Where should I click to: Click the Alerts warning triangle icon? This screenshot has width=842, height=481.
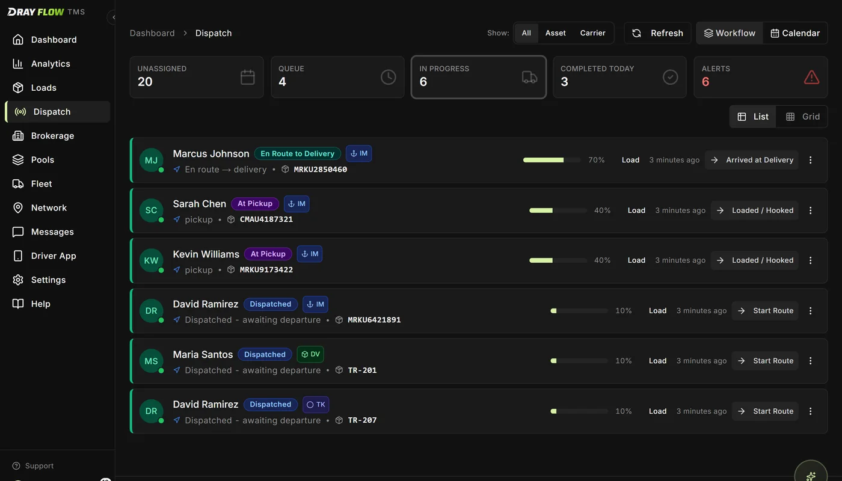point(812,77)
